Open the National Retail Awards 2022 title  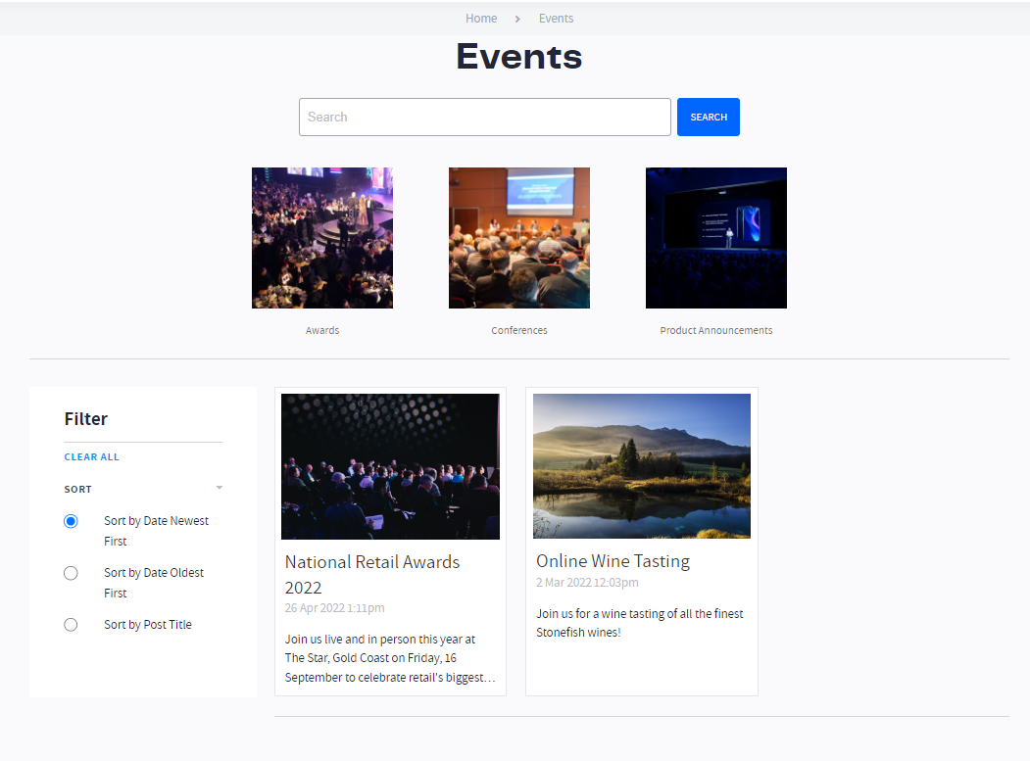(371, 575)
